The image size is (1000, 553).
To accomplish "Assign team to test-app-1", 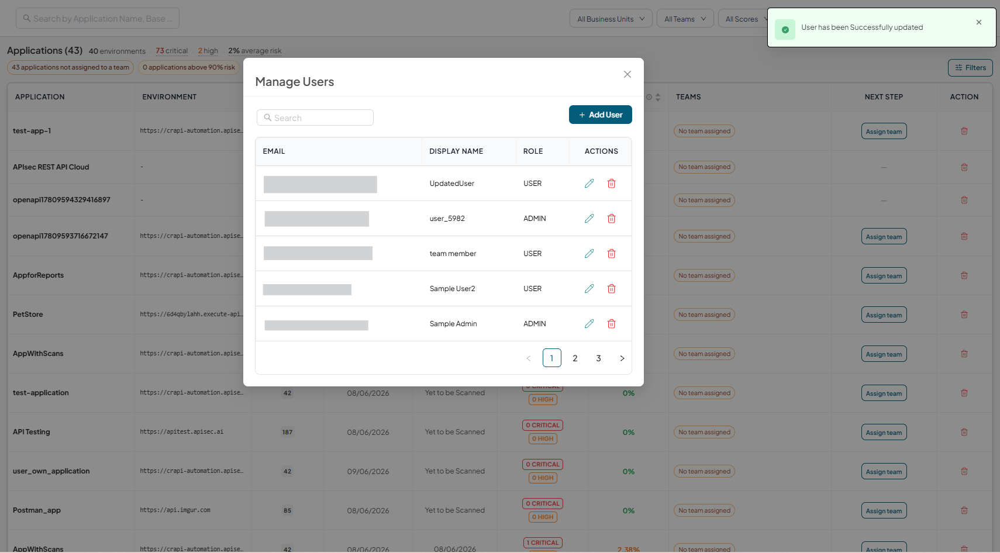I will (884, 131).
